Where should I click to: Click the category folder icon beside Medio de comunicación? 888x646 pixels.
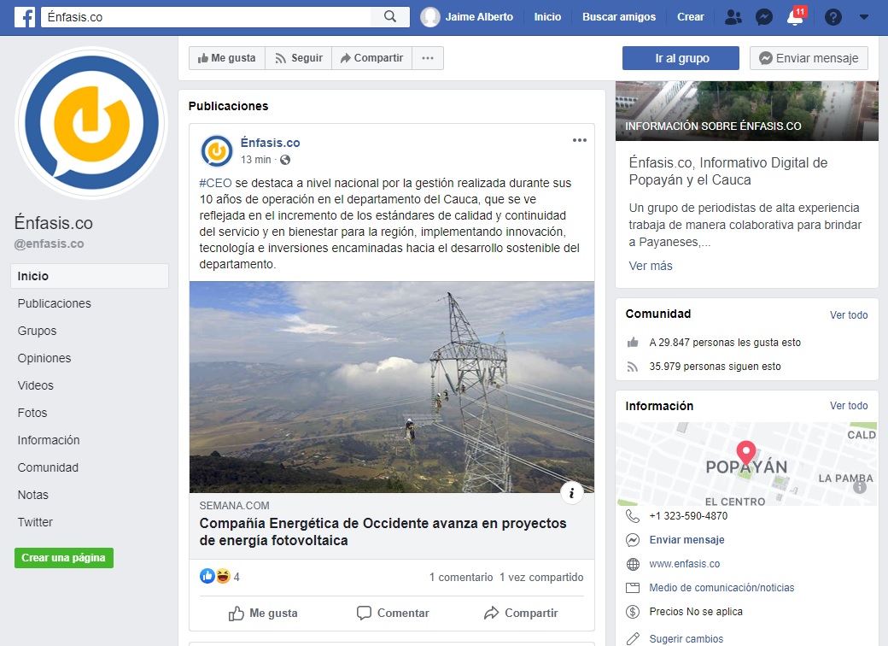point(633,588)
